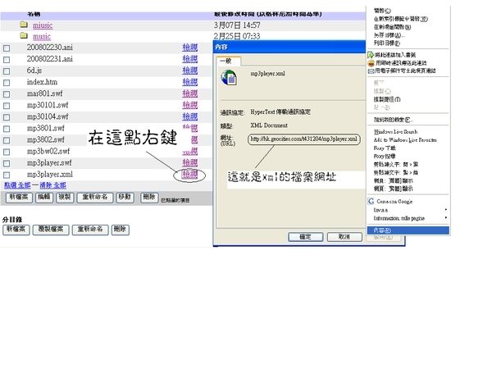Click 刪除 button in the file toolbar

149,198
